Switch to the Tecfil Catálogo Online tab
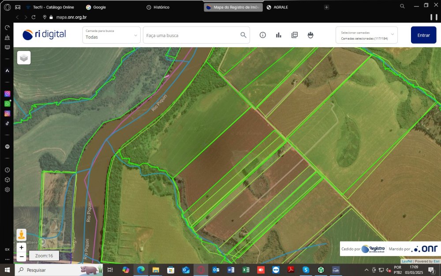The image size is (441, 276). 53,7
